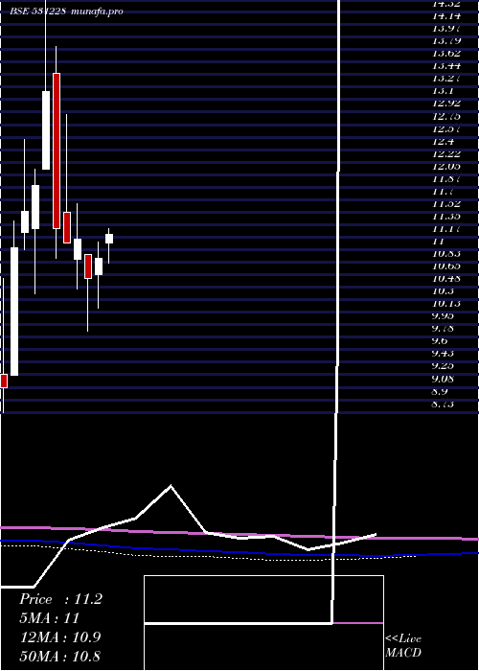Click the 12.4 price axis label
479x671 pixels.
443,141
